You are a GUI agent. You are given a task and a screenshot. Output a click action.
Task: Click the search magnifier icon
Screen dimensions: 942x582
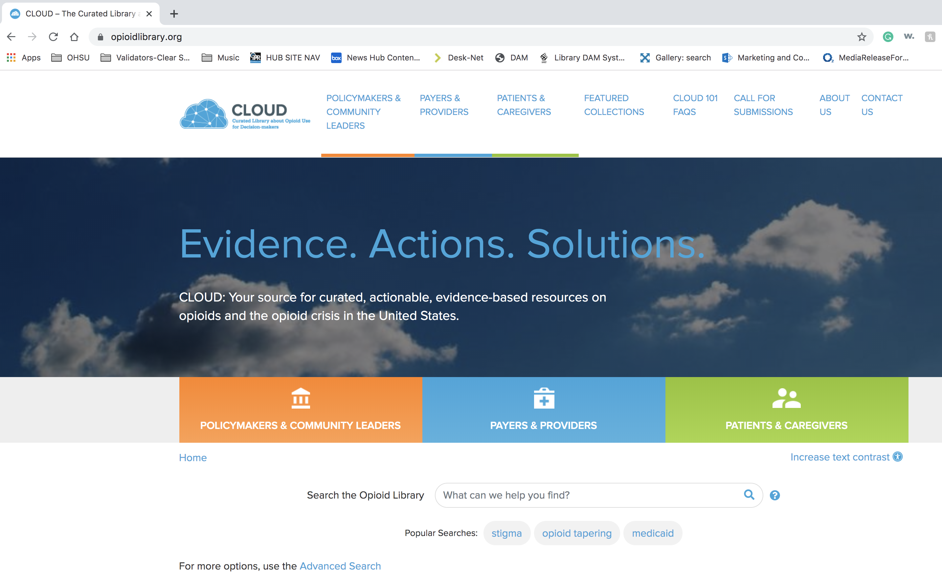click(749, 495)
